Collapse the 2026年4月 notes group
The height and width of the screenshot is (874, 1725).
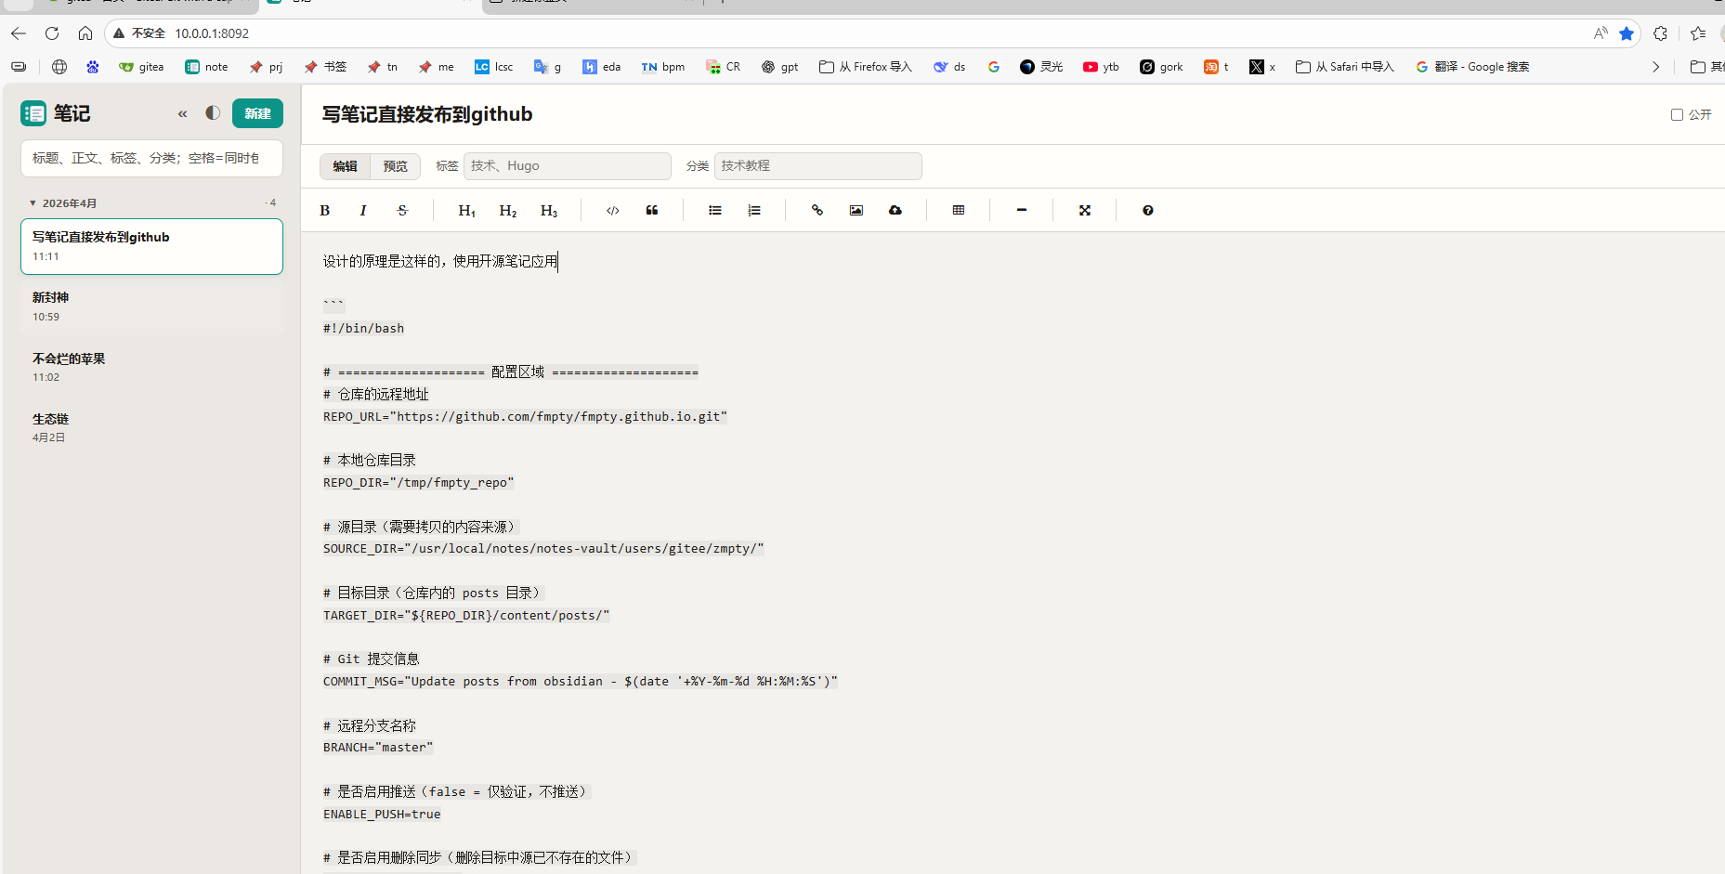[x=33, y=203]
